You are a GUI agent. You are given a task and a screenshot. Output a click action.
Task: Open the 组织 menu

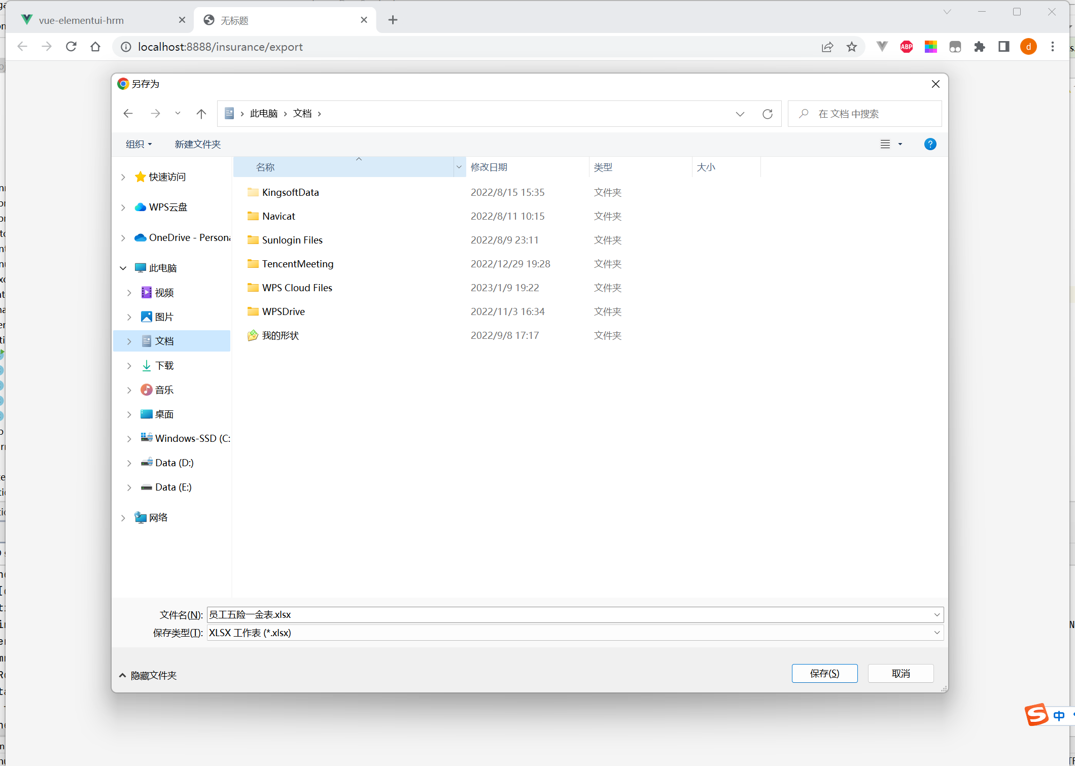click(138, 144)
